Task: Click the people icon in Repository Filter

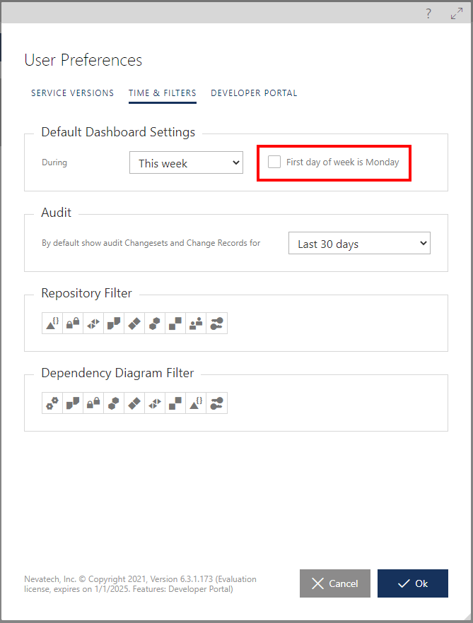Action: point(196,324)
